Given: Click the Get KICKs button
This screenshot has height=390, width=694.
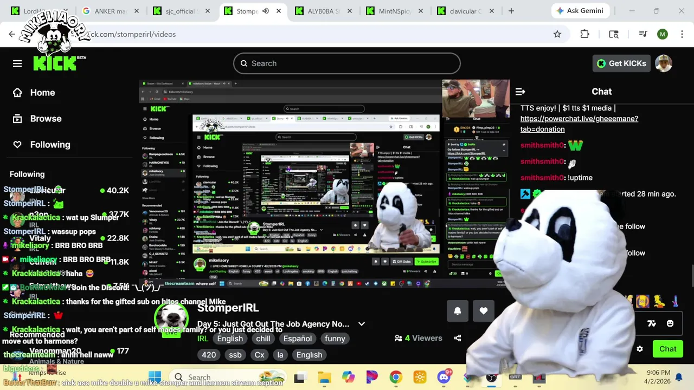Looking at the screenshot, I should (x=621, y=63).
